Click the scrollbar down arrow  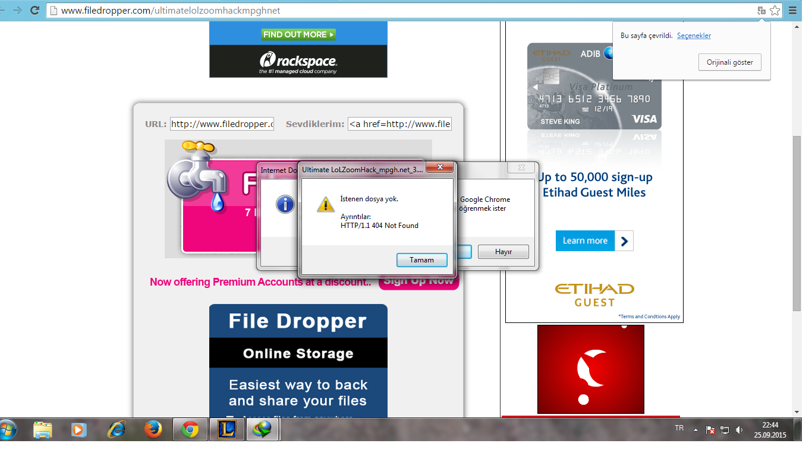[797, 411]
